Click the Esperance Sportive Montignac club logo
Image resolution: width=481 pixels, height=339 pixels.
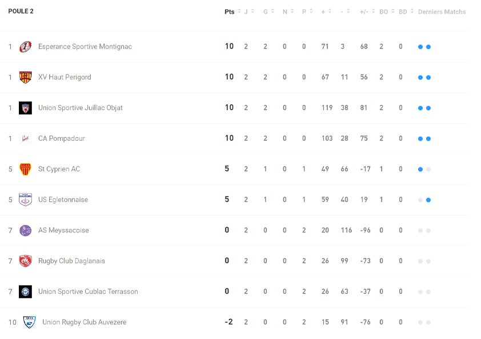[x=25, y=47]
